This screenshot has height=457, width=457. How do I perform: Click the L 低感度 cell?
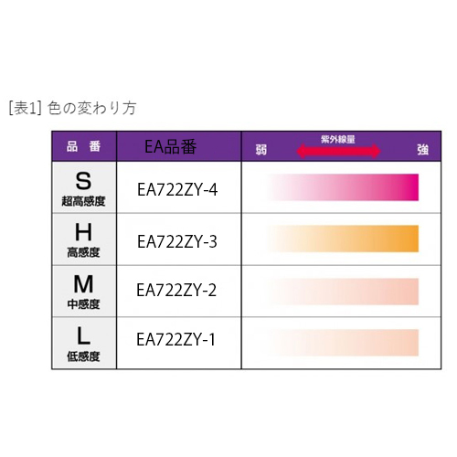point(84,343)
